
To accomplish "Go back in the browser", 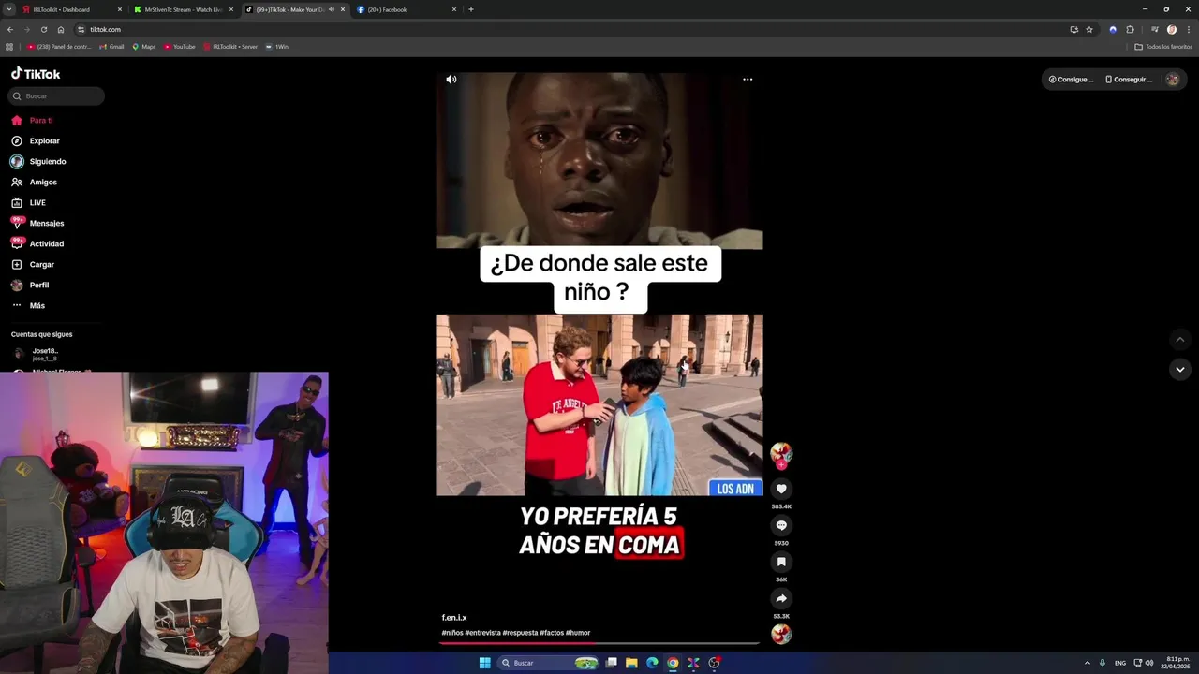I will 10,29.
